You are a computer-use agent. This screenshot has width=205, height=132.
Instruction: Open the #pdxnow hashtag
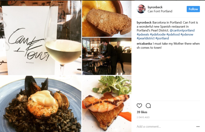coord(187,35)
